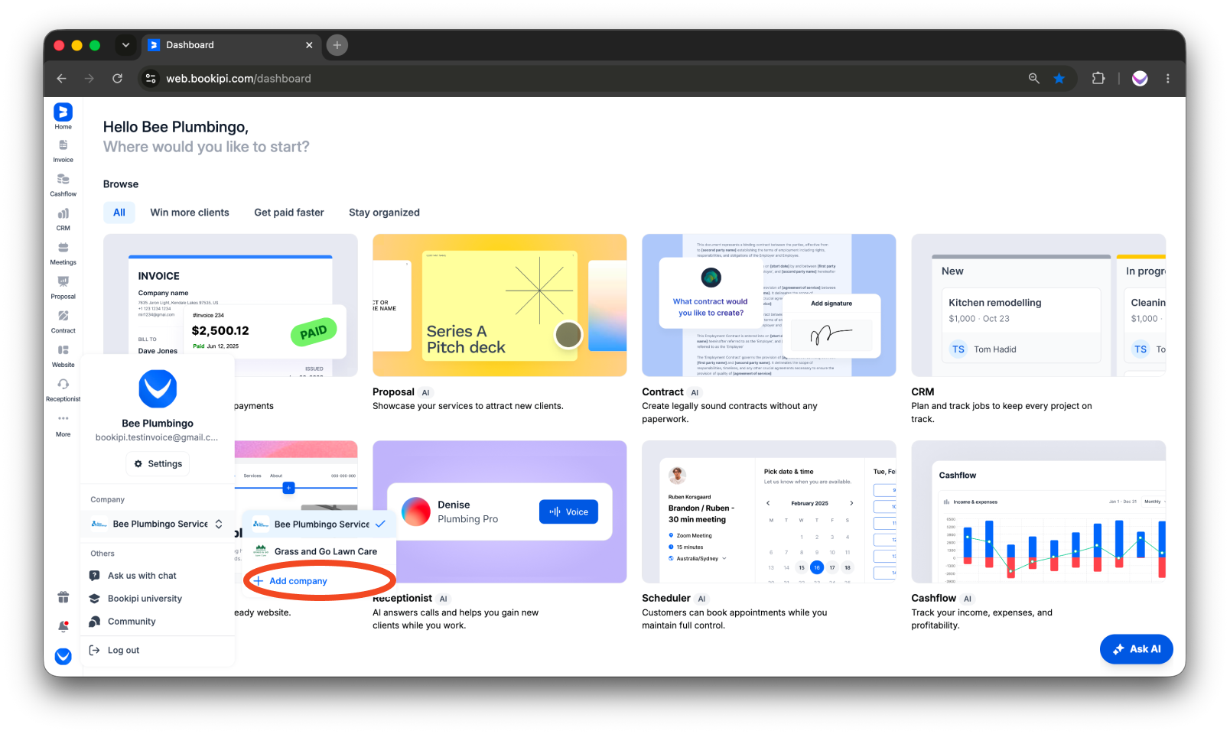
Task: Close the Dashboard browser tab
Action: point(309,45)
